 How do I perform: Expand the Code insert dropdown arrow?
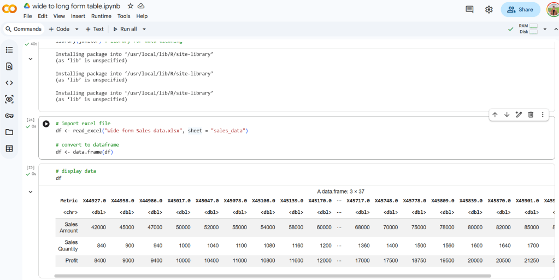click(77, 29)
